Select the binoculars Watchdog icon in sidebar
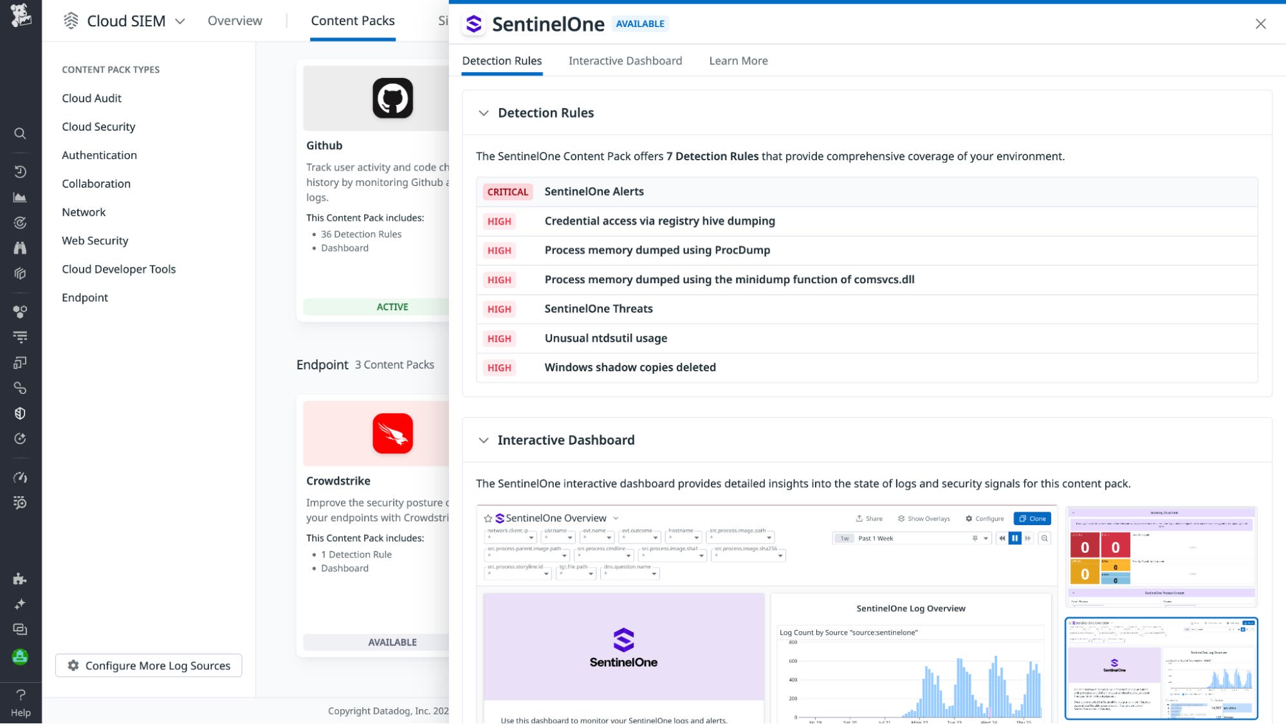The width and height of the screenshot is (1286, 724). (x=20, y=248)
